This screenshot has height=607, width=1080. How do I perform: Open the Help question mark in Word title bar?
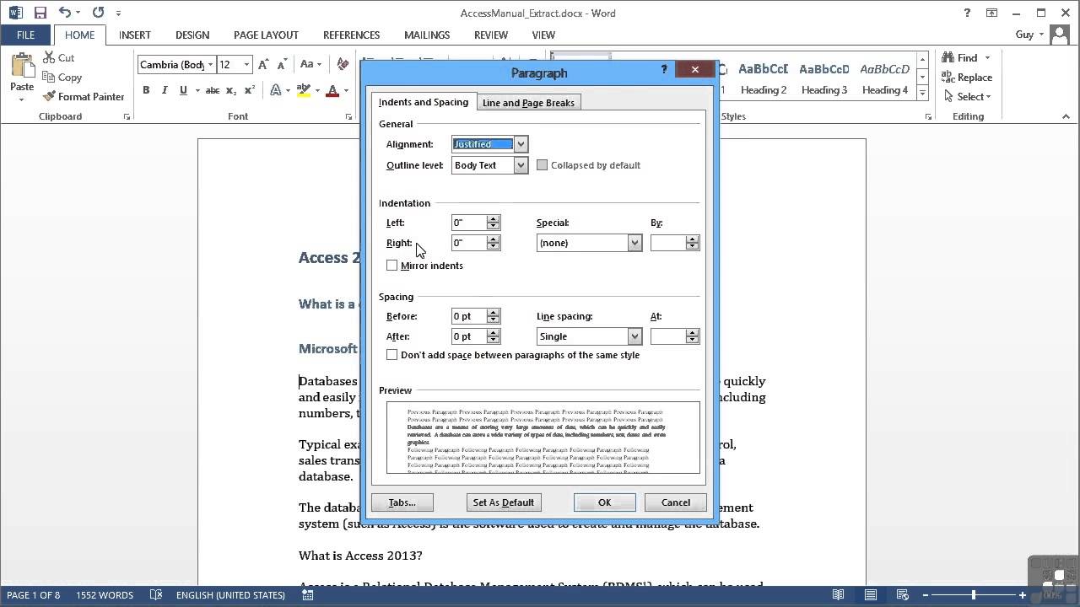(x=967, y=13)
